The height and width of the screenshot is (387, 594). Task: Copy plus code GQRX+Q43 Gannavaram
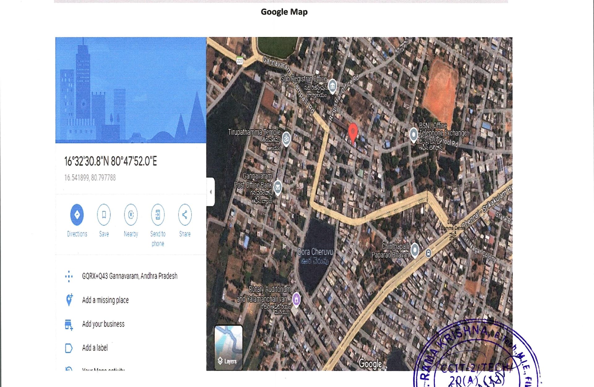[130, 276]
